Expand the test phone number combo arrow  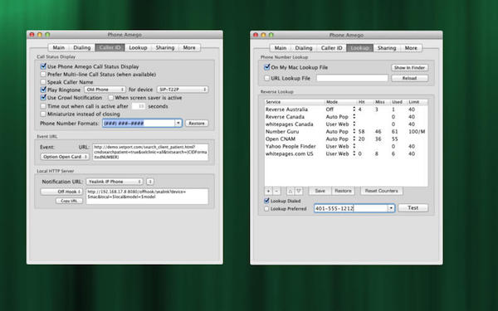tap(391, 208)
